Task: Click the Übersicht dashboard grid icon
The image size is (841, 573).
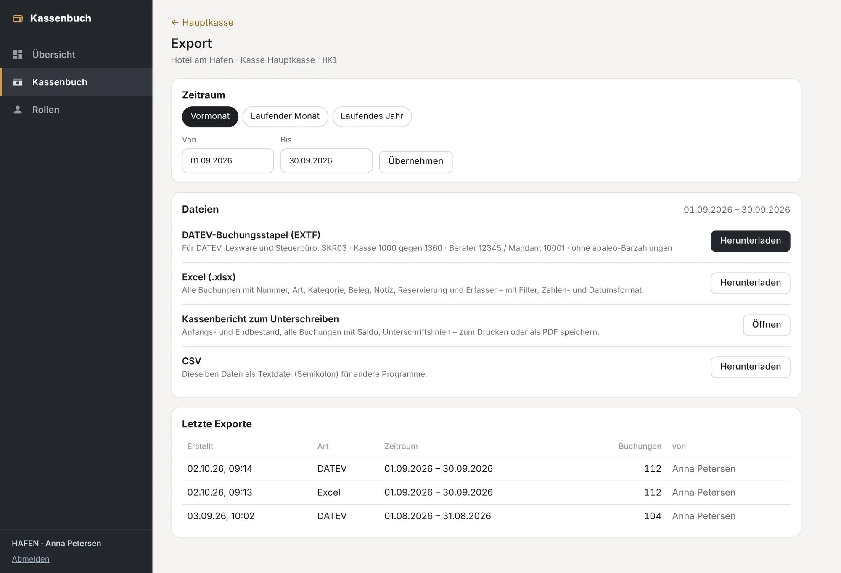Action: click(x=18, y=54)
